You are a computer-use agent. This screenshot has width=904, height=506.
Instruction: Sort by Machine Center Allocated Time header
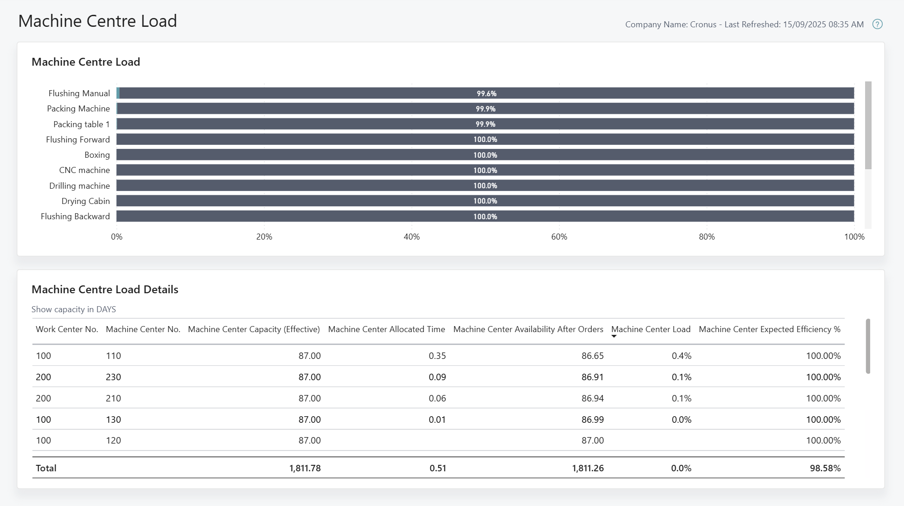(x=386, y=329)
